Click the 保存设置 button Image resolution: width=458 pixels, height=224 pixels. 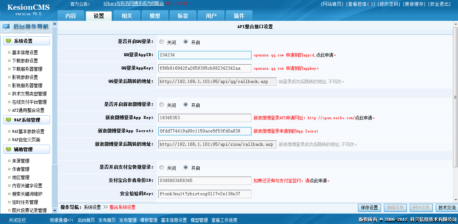click(x=369, y=208)
